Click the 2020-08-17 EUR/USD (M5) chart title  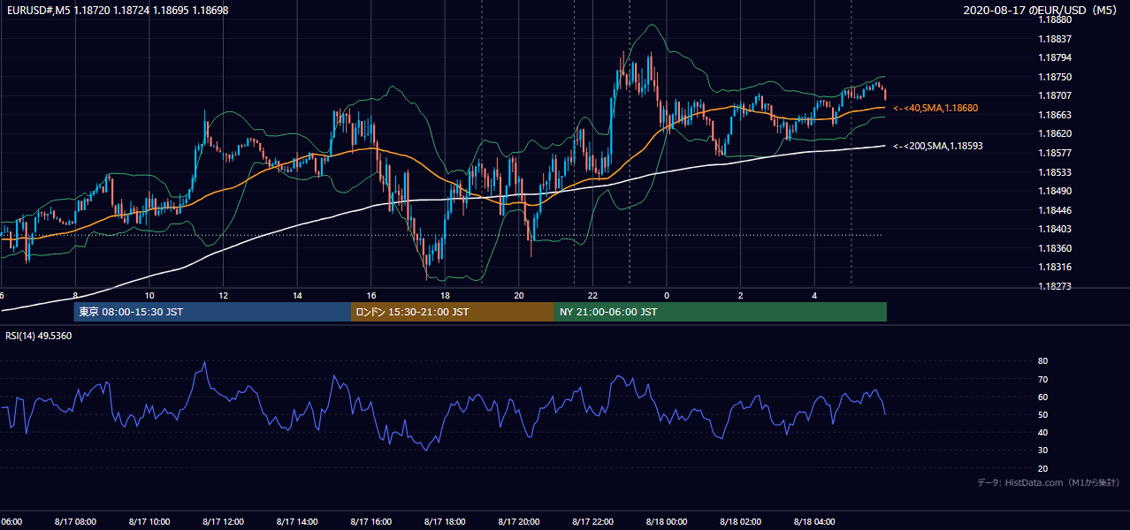(x=1042, y=11)
